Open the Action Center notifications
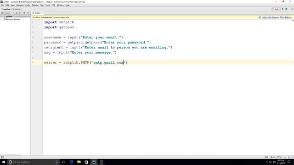Viewport: 294px width, 165px height. point(289,162)
